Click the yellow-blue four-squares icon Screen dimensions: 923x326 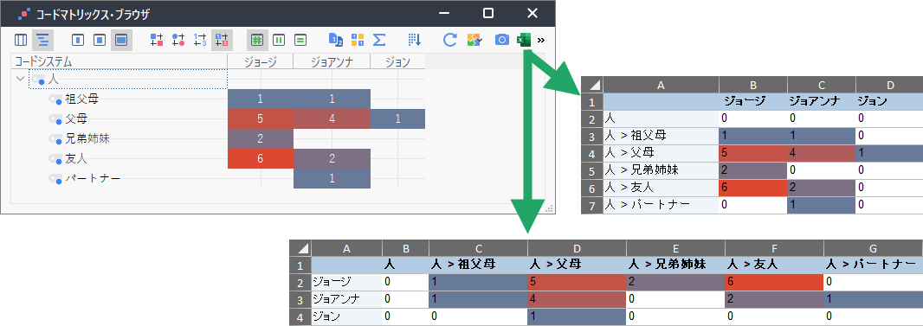click(358, 40)
